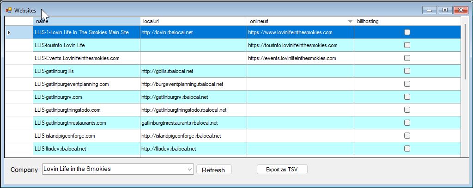Select cell LLIS-llisdev.rbalocal.net
473x188 pixels.
tap(86, 149)
